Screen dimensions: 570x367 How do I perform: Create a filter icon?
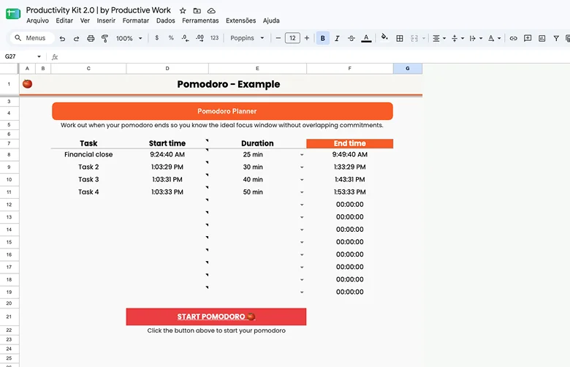point(556,38)
